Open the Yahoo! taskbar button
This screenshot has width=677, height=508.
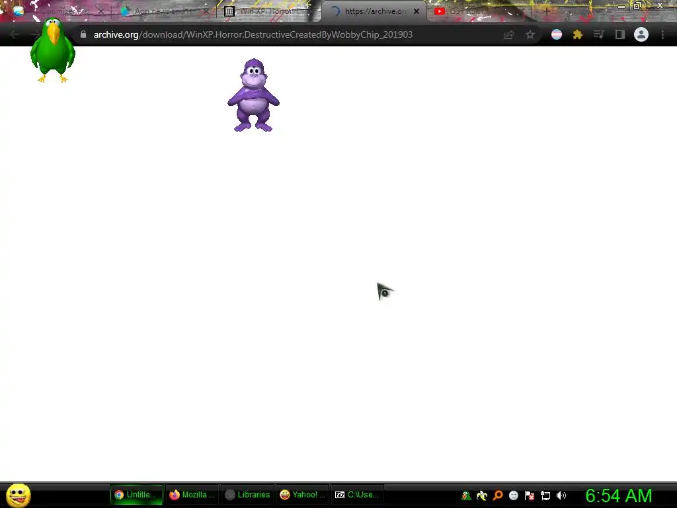click(x=303, y=495)
